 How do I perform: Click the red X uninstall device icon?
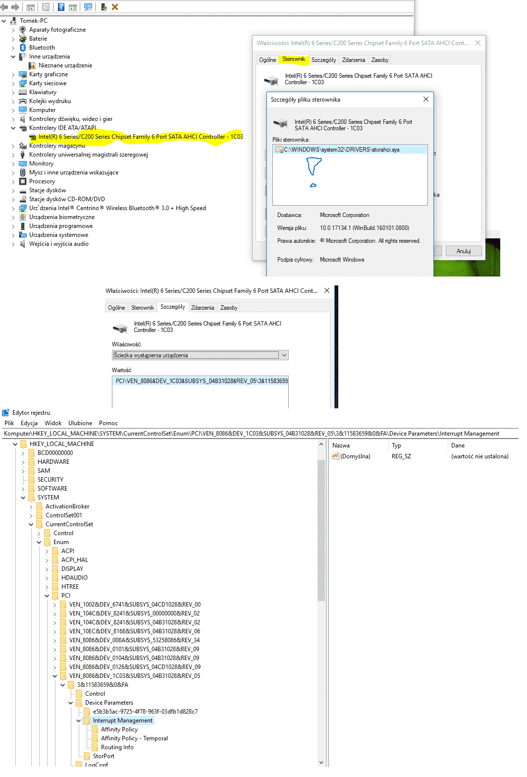115,7
